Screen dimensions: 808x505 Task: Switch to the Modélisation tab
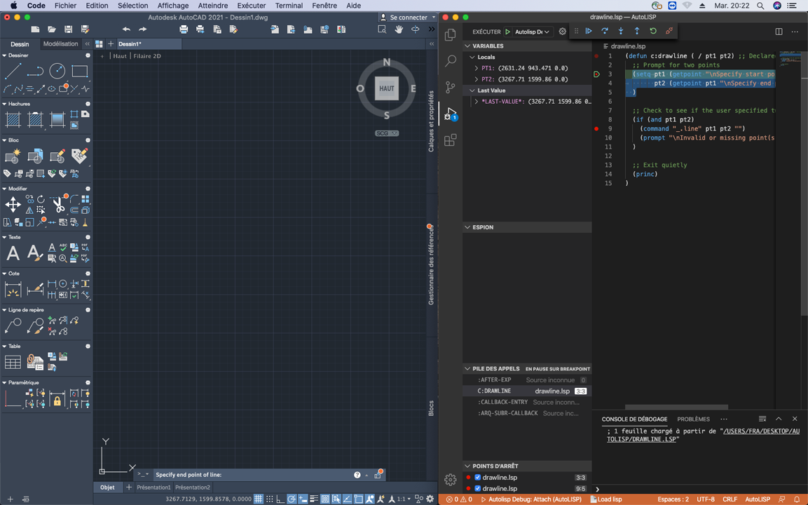click(x=60, y=44)
